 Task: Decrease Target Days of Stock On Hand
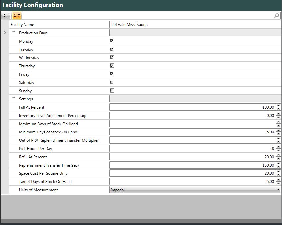click(278, 183)
